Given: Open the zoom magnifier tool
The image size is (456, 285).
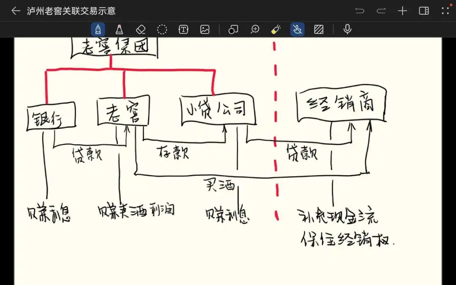Looking at the screenshot, I should coord(255,30).
